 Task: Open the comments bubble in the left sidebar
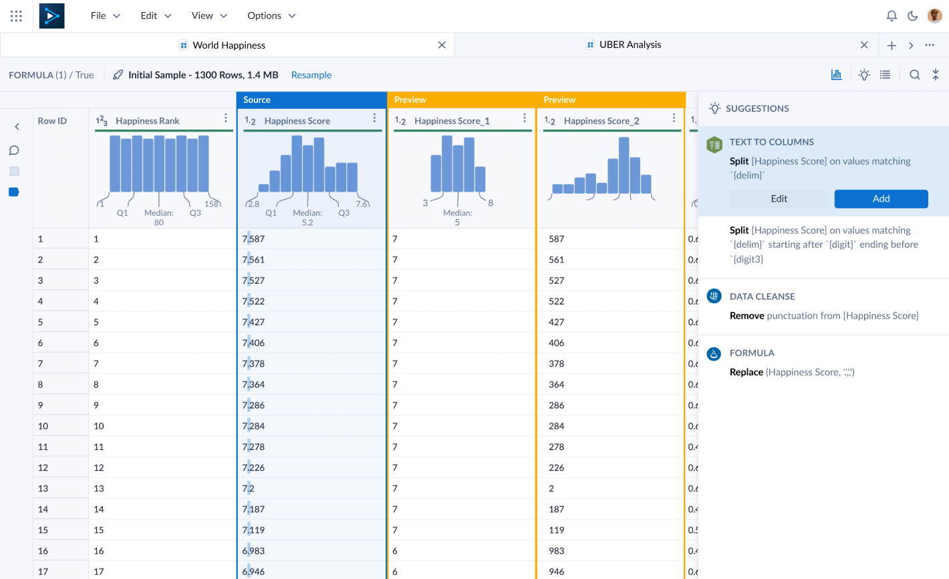coord(14,150)
